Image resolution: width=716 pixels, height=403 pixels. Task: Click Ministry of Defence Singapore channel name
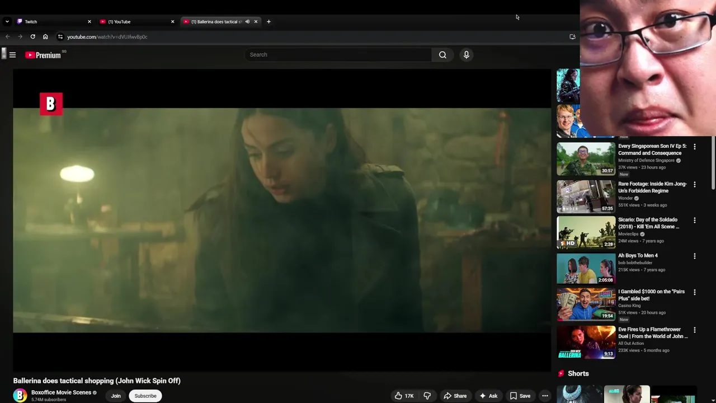[646, 161]
